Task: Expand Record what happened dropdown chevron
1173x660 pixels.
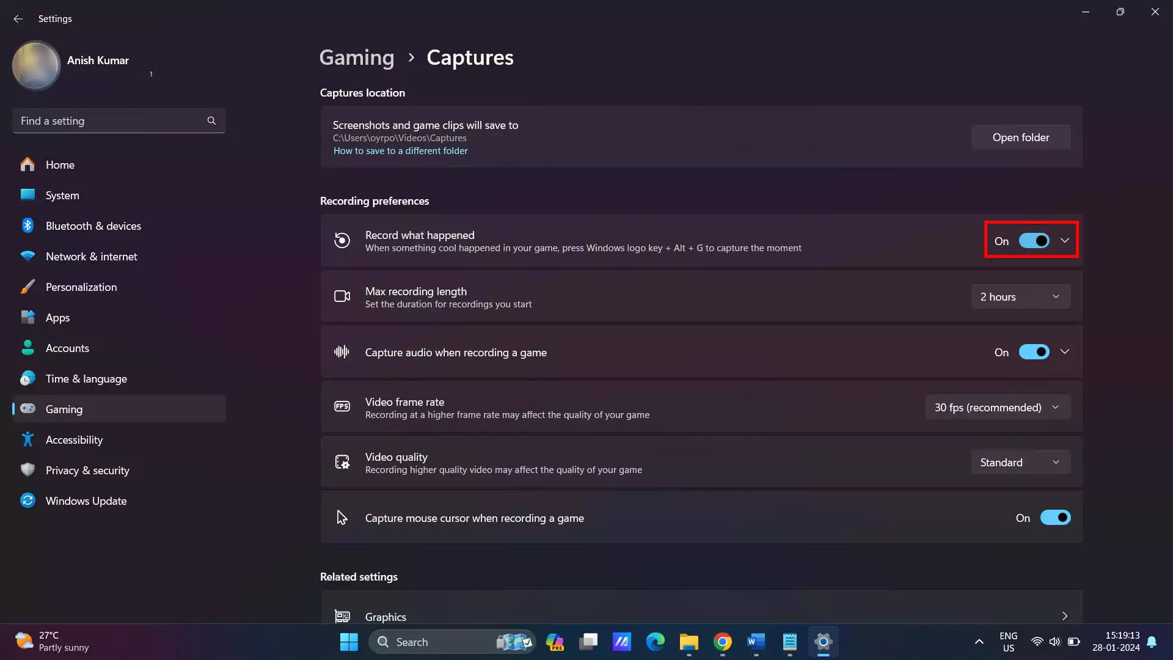Action: [1065, 240]
